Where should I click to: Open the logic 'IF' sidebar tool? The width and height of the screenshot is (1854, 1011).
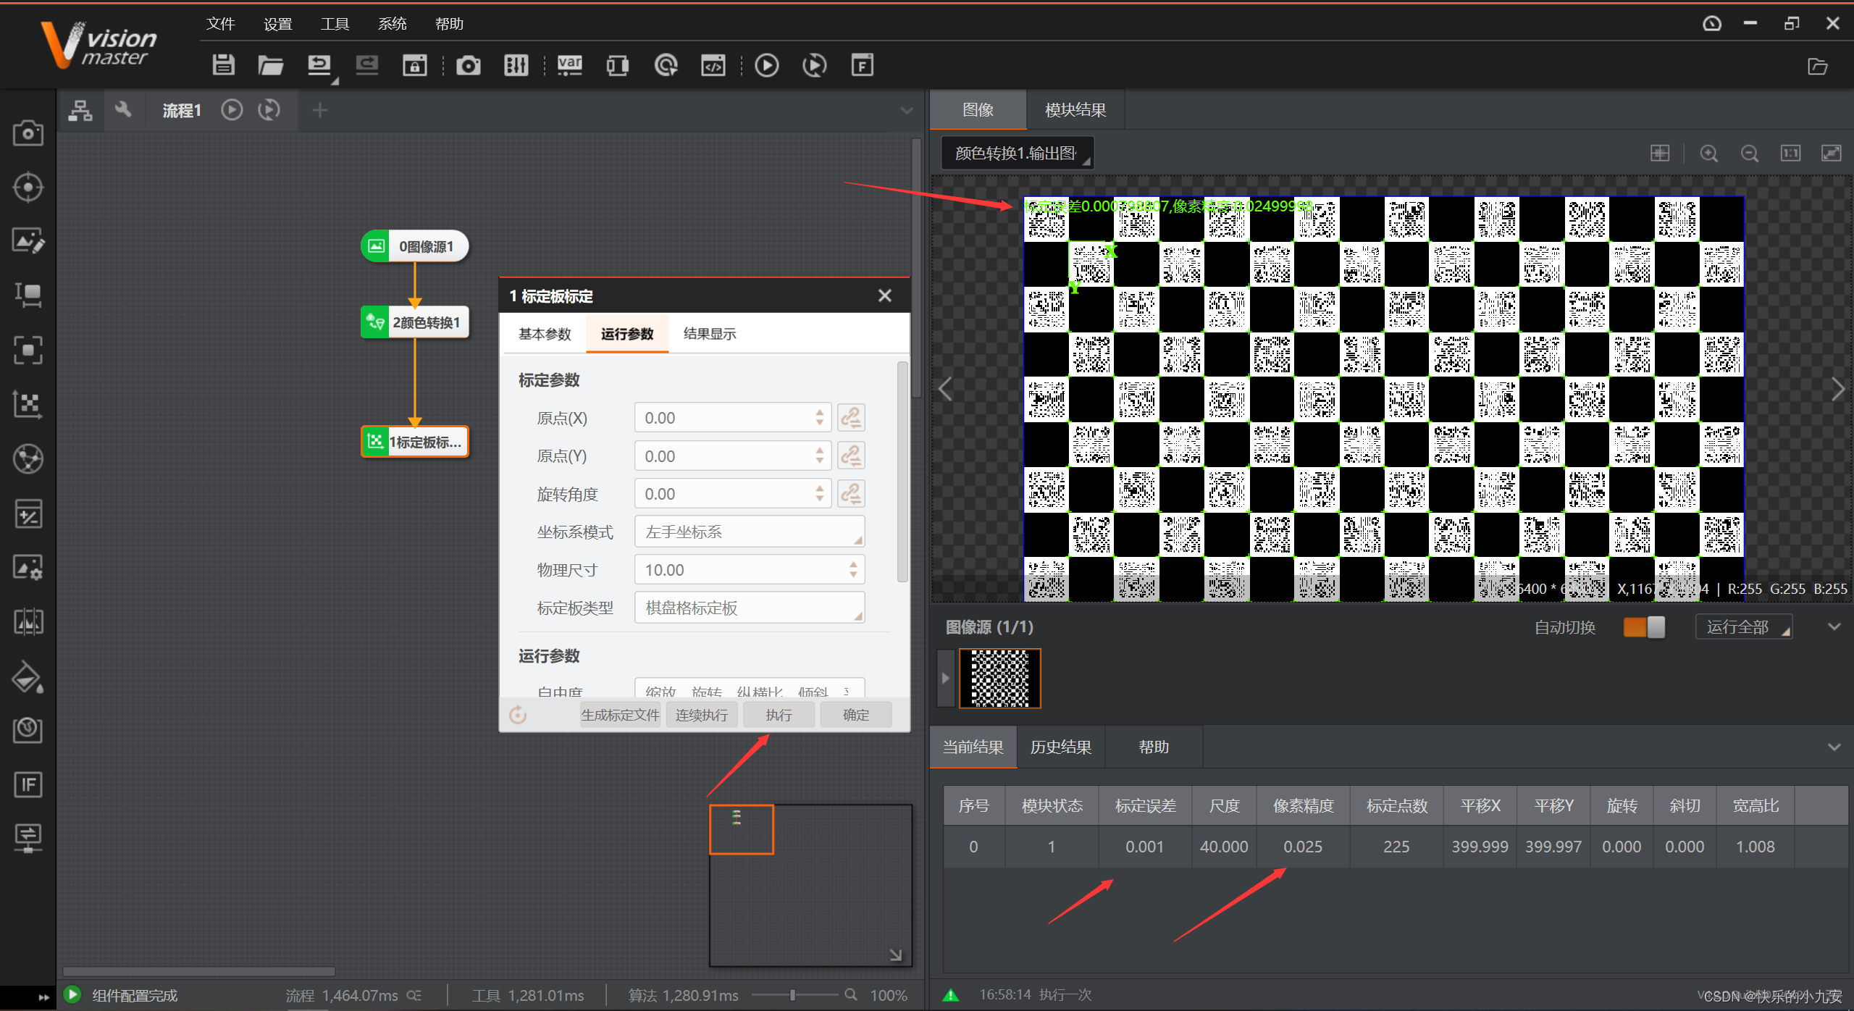point(28,784)
